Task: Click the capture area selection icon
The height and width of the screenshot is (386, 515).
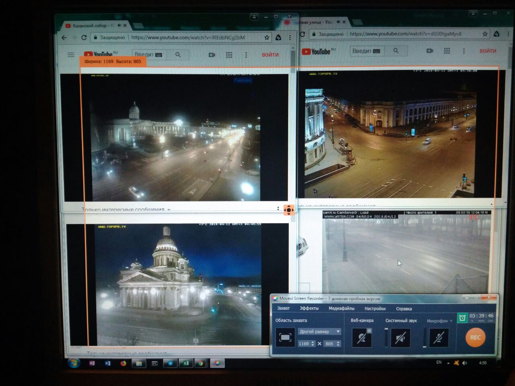Action: [285, 337]
